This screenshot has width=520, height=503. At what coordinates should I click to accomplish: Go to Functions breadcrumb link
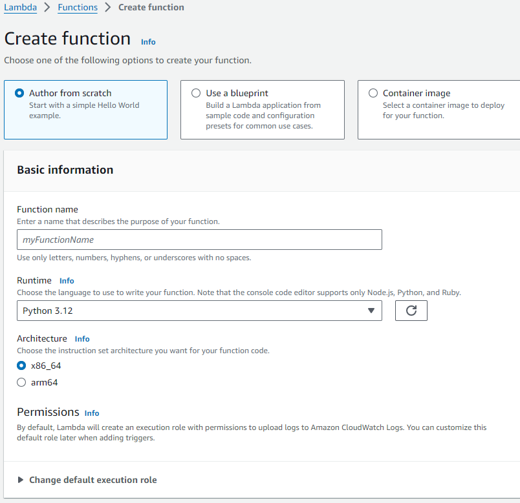78,8
